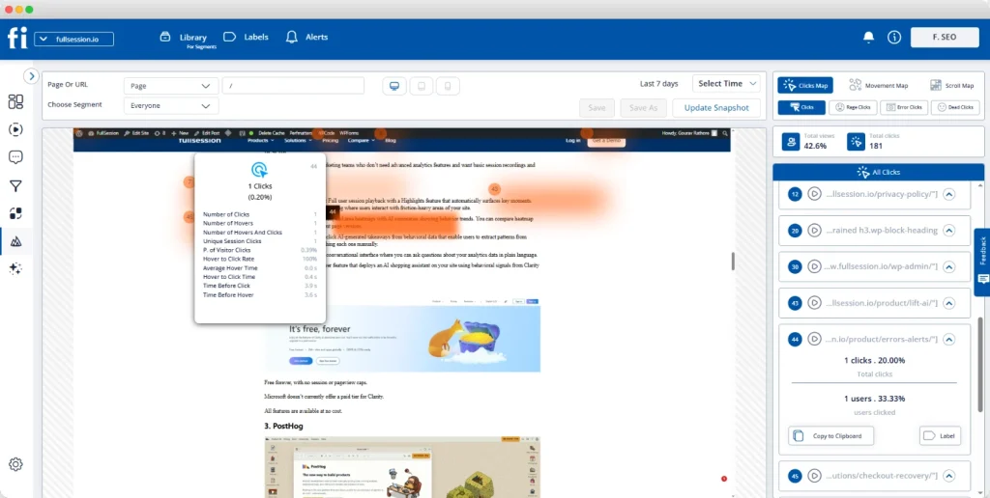The height and width of the screenshot is (498, 990).
Task: Open the Page type dropdown
Action: (x=171, y=86)
